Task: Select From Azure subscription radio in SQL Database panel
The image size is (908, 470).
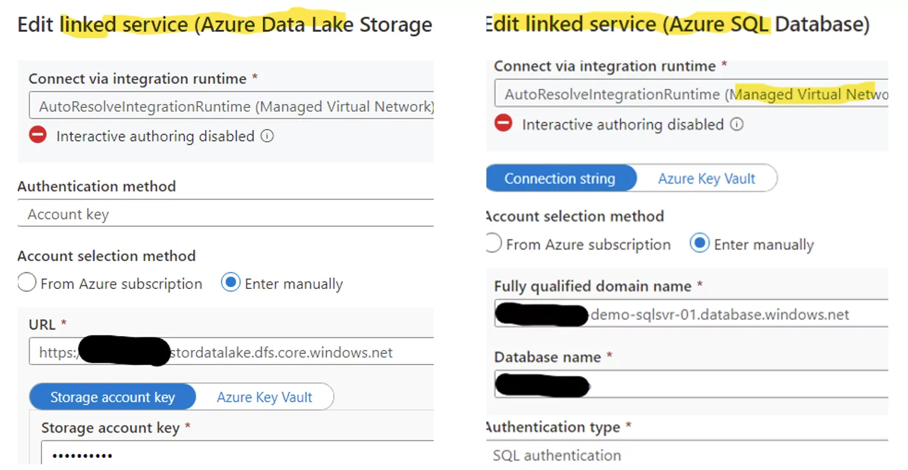Action: (x=493, y=244)
